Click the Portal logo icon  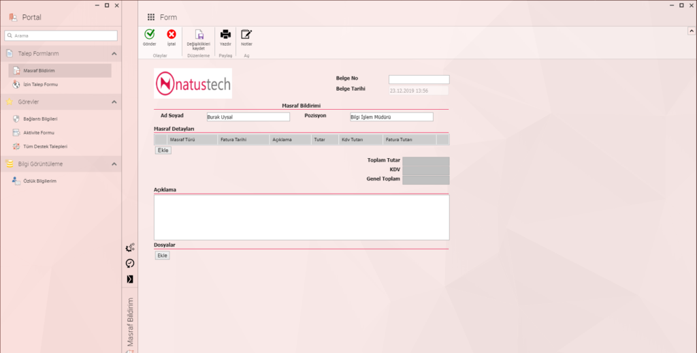point(13,17)
